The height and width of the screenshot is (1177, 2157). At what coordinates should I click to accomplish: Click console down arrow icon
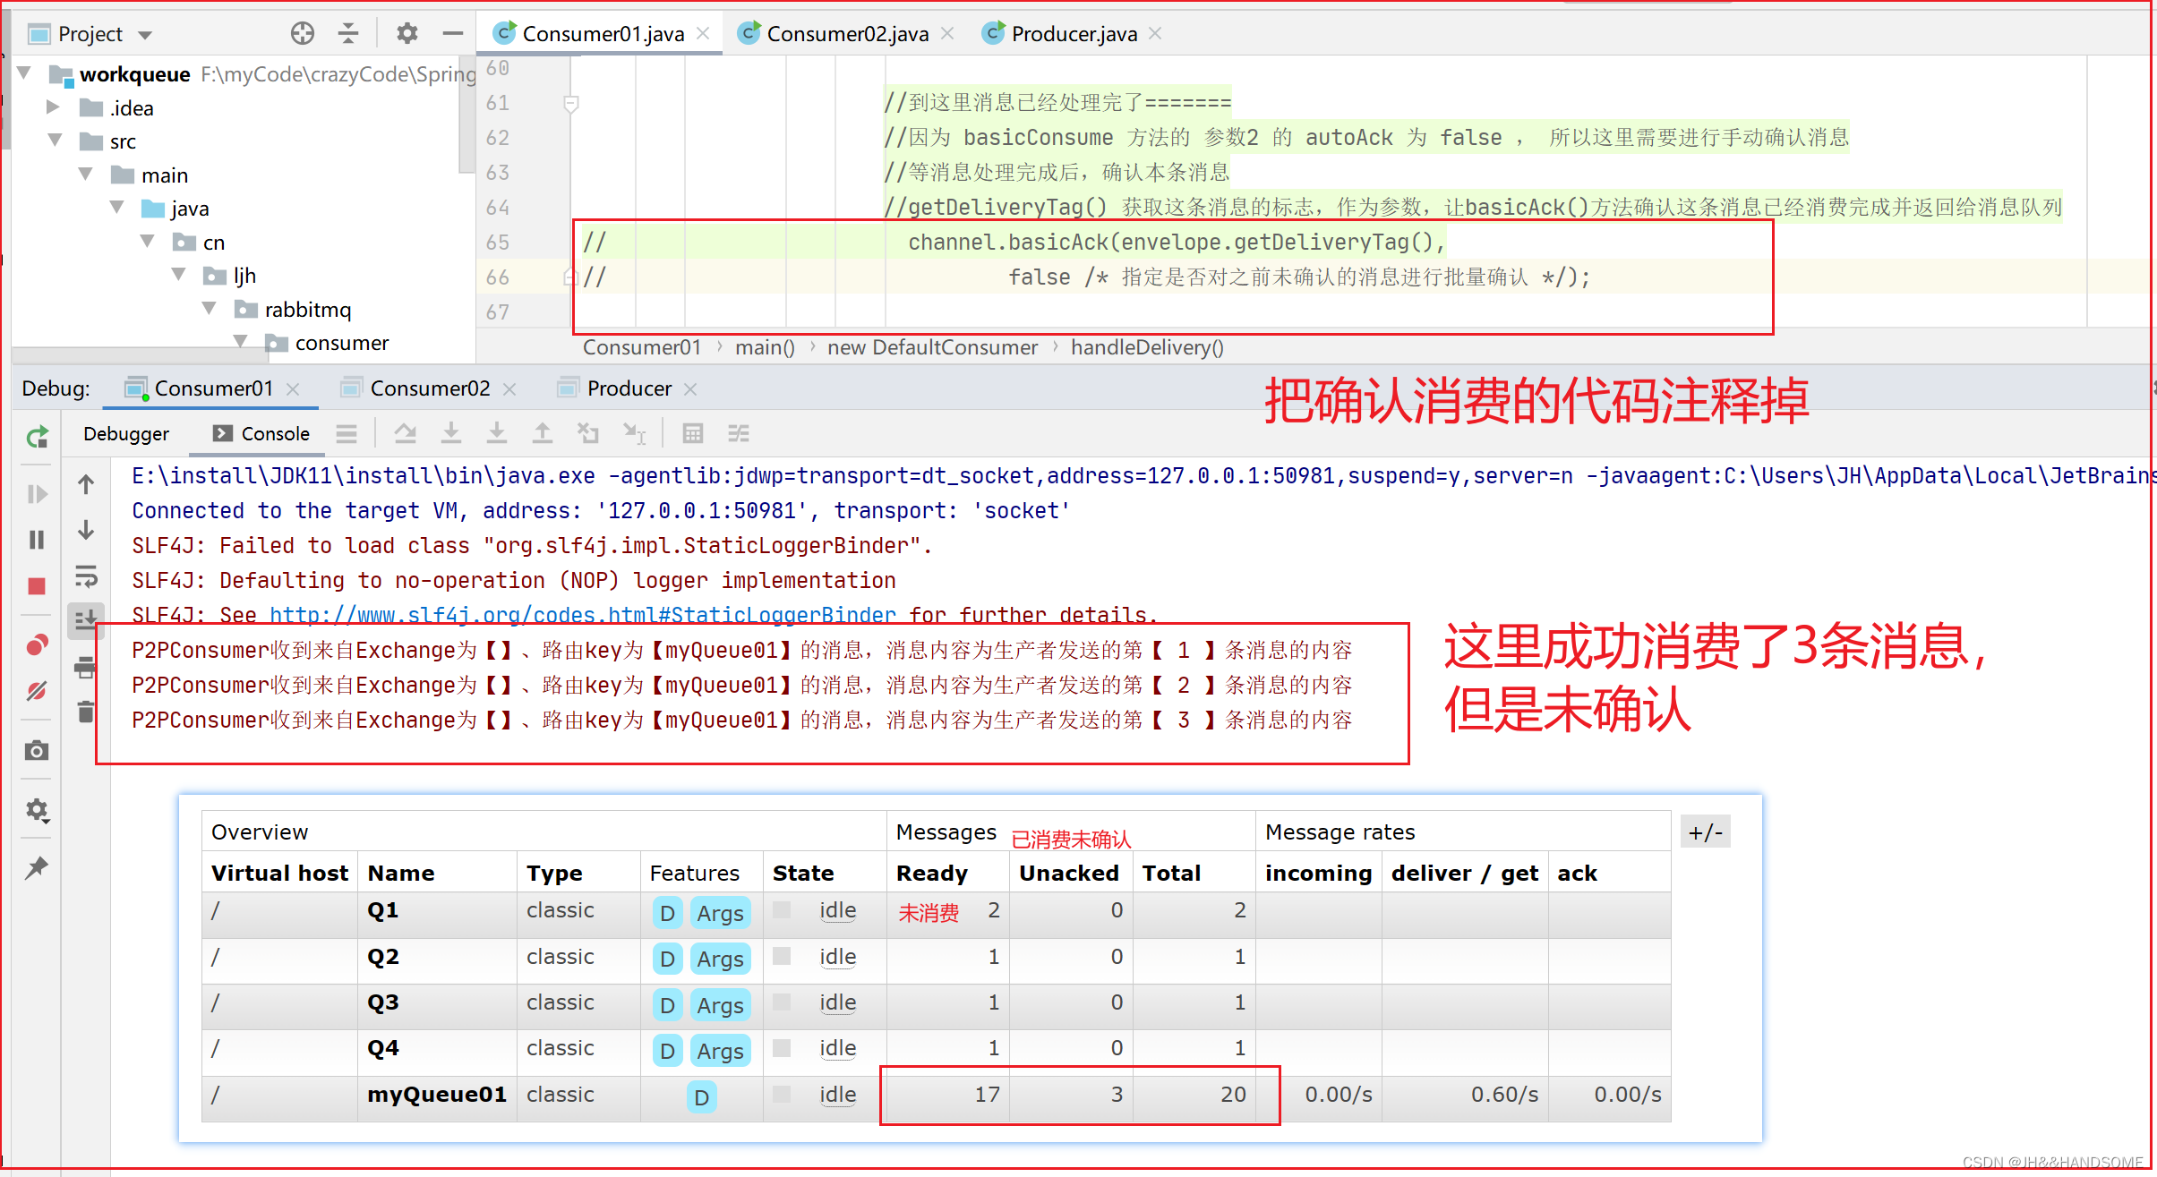click(x=86, y=530)
